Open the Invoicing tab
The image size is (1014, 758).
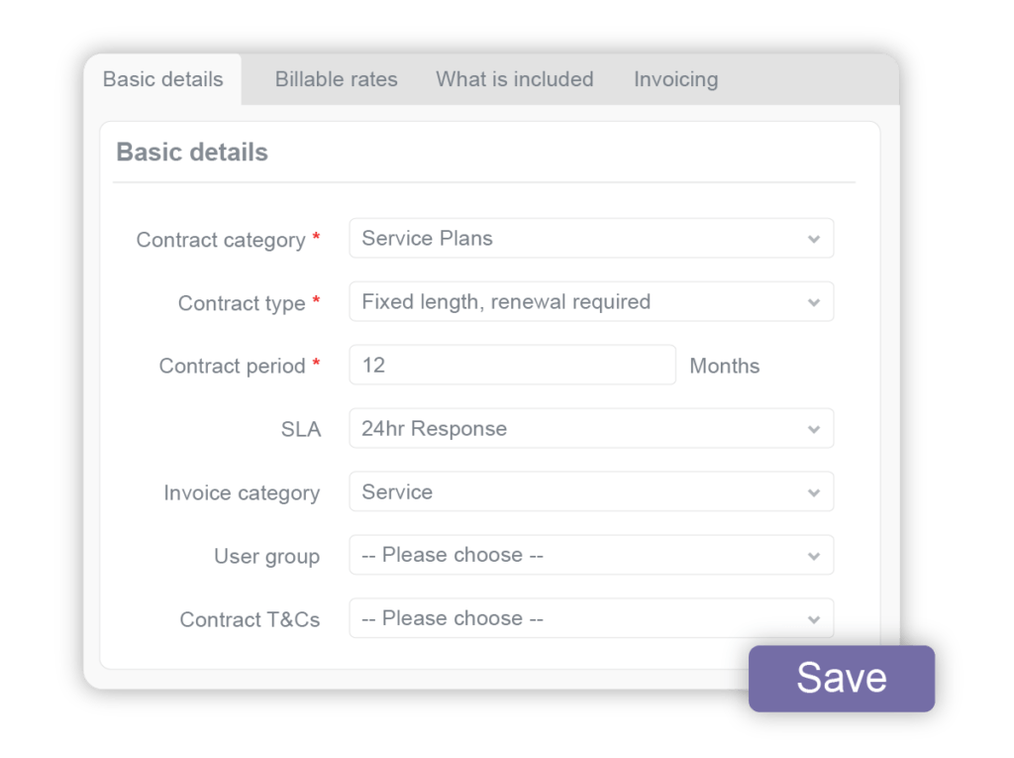coord(675,79)
